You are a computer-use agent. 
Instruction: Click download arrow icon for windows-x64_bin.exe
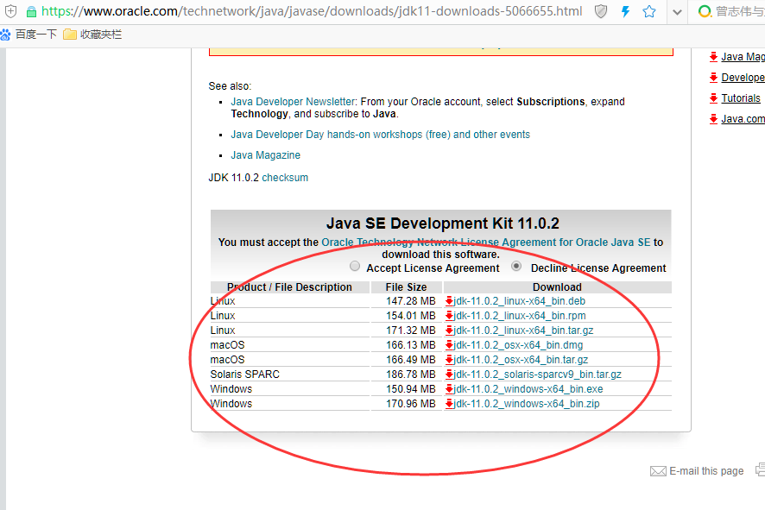449,389
